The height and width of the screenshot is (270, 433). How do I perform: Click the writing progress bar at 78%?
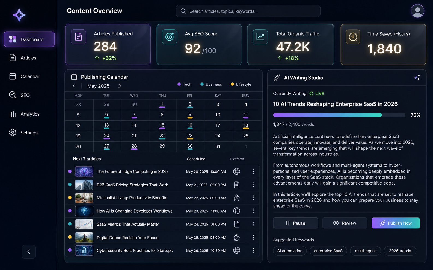point(339,115)
